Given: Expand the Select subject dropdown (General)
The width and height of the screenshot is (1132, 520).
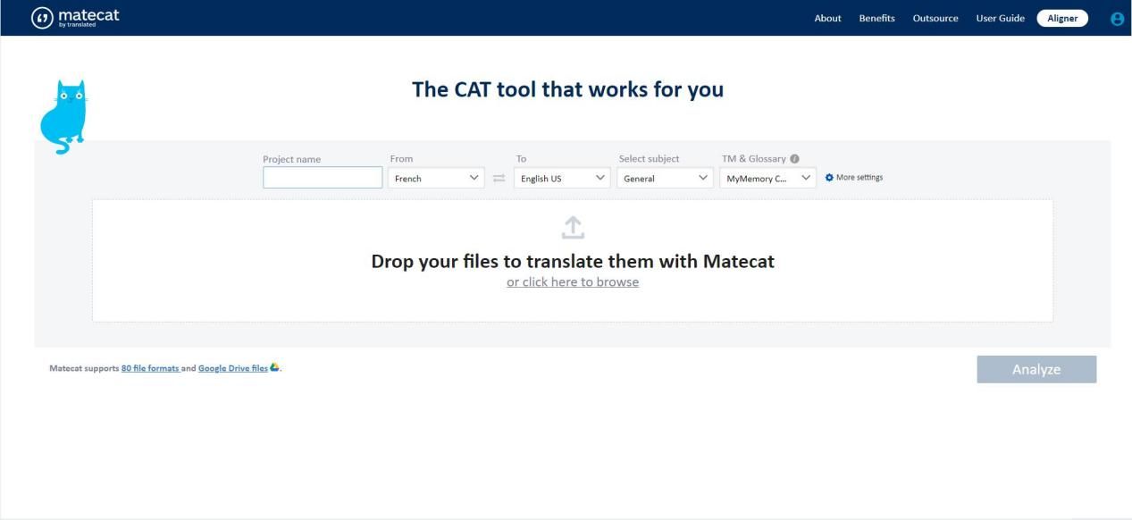Looking at the screenshot, I should (665, 178).
